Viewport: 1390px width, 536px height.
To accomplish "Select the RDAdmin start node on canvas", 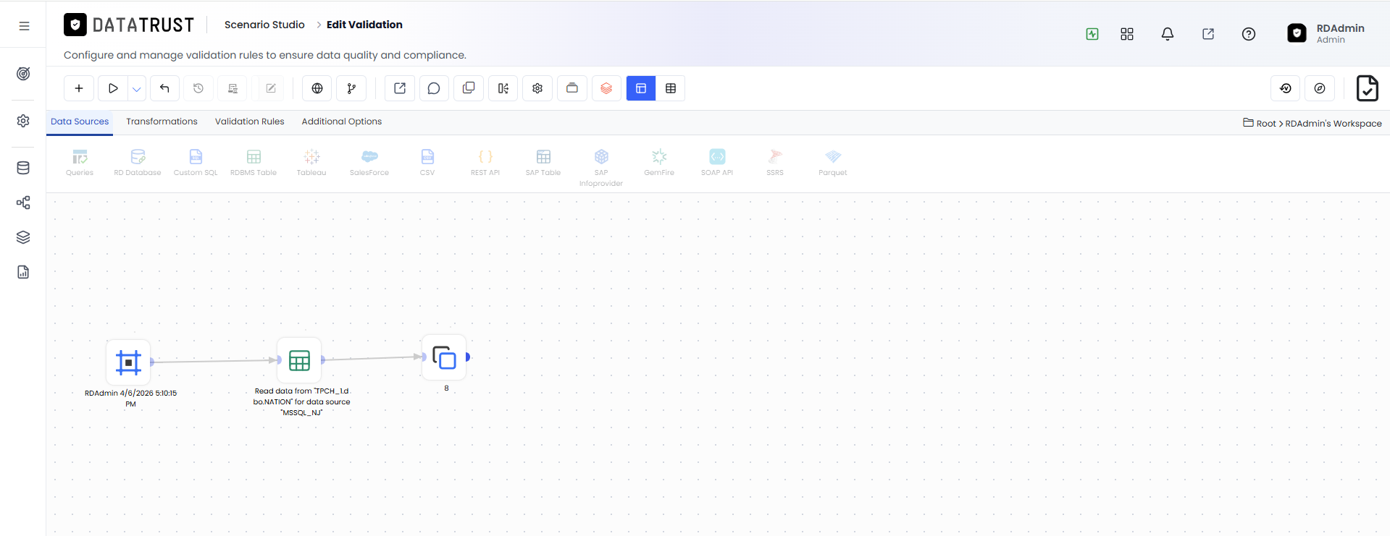I will click(x=128, y=362).
